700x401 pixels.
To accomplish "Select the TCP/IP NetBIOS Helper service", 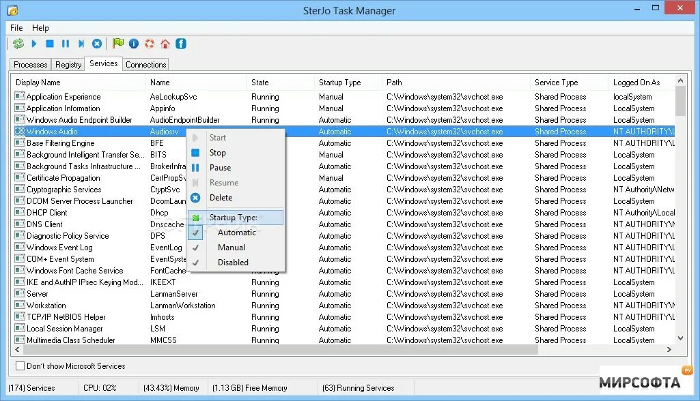I will 344,317.
